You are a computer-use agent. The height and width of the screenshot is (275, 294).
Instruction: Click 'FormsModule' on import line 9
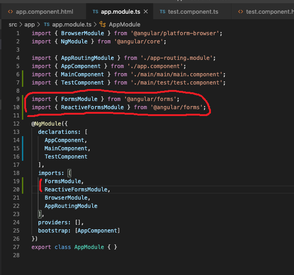point(79,99)
